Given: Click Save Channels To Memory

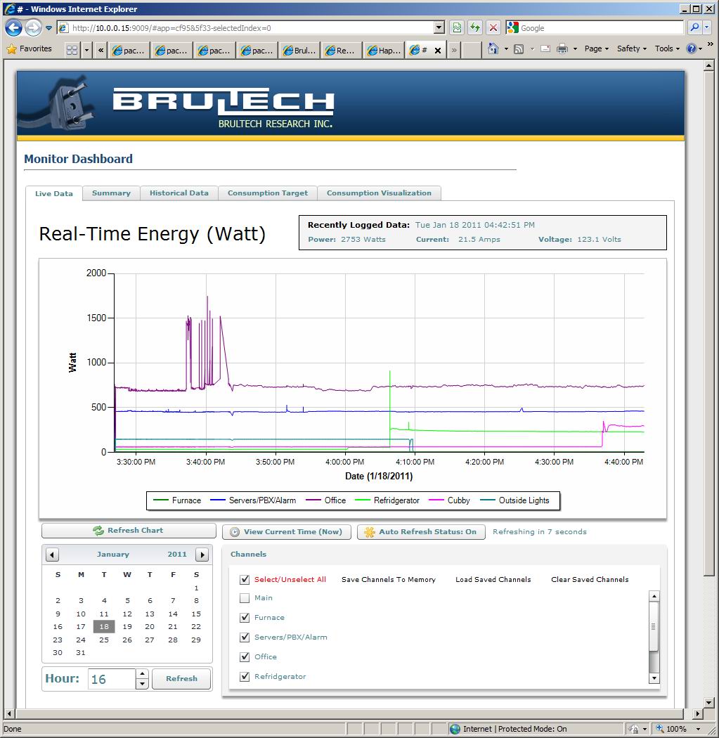Looking at the screenshot, I should coord(388,580).
